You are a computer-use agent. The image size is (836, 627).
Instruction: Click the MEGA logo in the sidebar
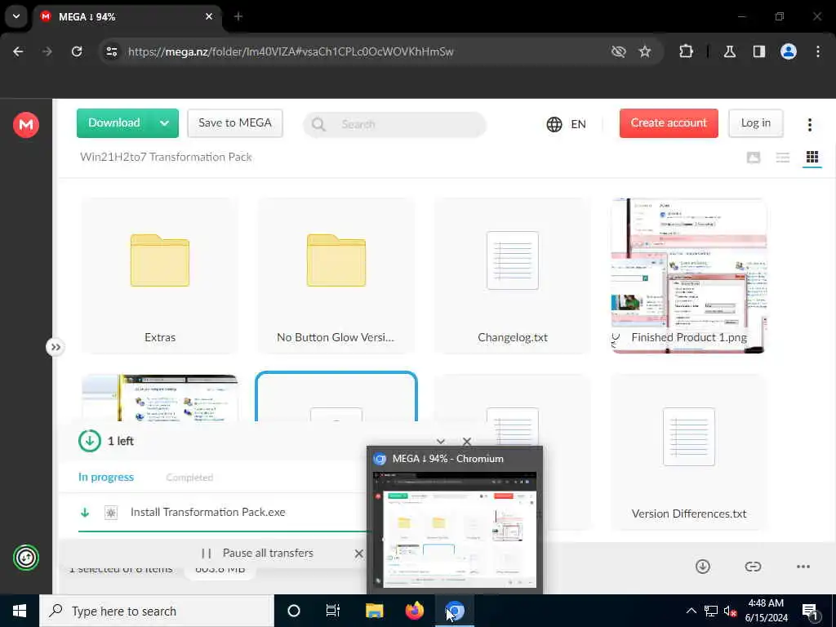click(25, 125)
